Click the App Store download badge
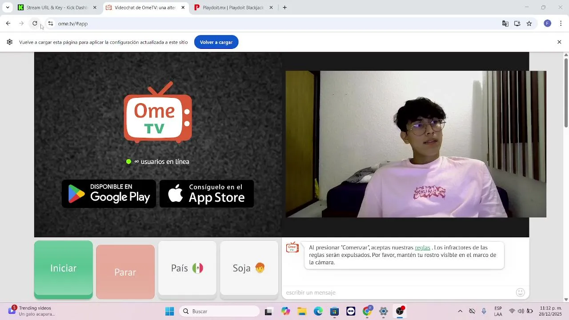This screenshot has width=569, height=320. click(x=207, y=193)
